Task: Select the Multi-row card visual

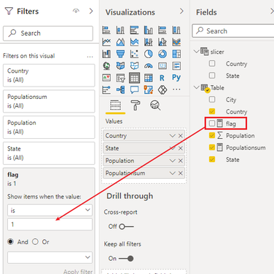Action: click(x=176, y=65)
